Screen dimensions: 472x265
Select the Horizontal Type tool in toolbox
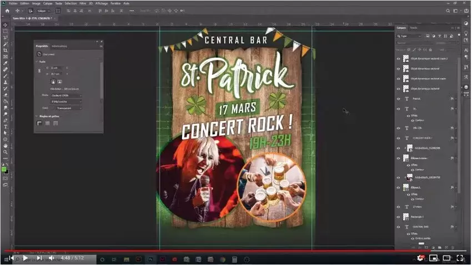[x=6, y=127]
